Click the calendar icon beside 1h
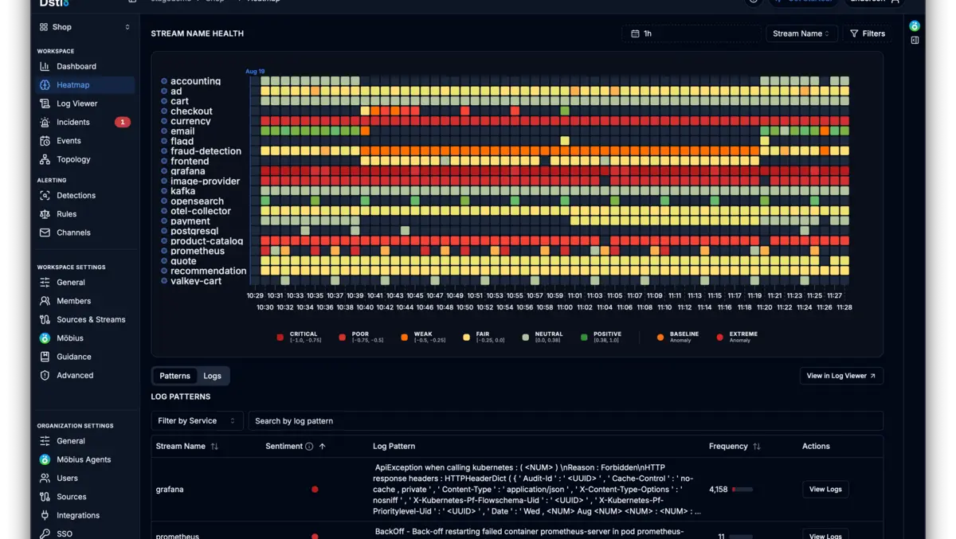 (x=635, y=33)
